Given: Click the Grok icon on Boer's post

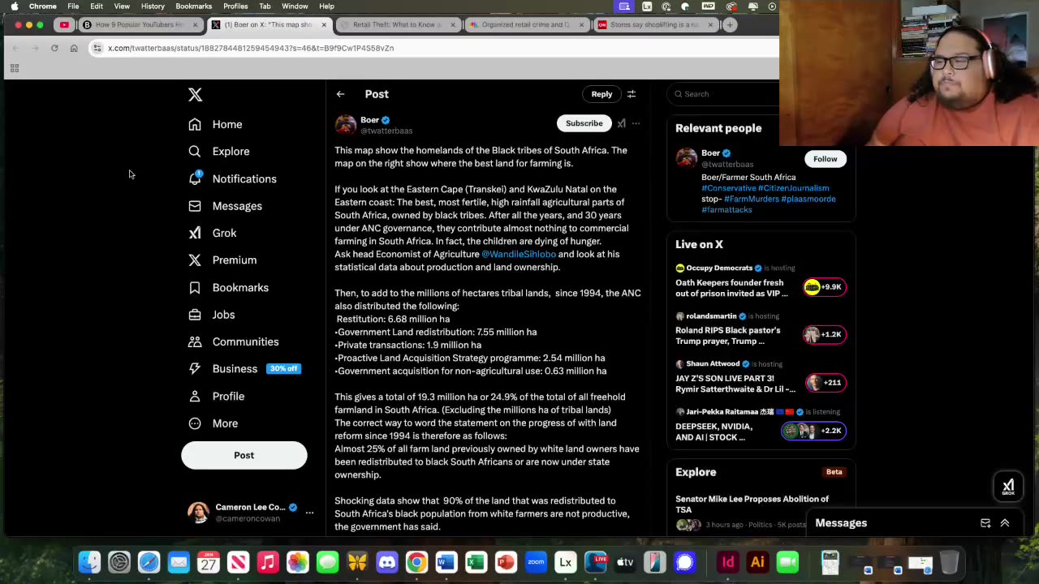Looking at the screenshot, I should click(621, 123).
